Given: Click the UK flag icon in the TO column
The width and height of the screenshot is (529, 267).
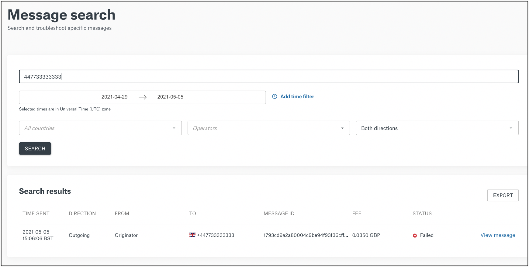Looking at the screenshot, I should [192, 235].
